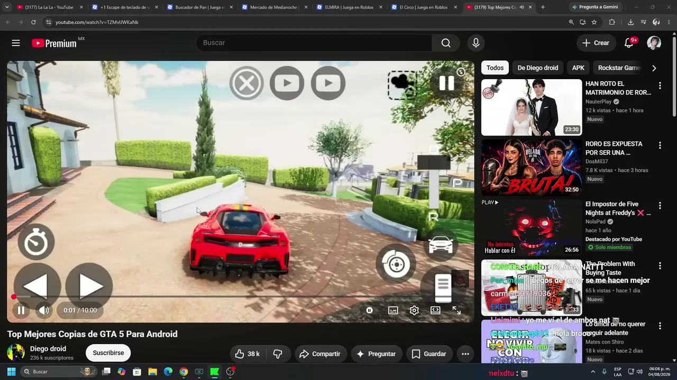This screenshot has width=677, height=380.
Task: Click the magnifier search button beside Buscar
Action: pyautogui.click(x=446, y=43)
